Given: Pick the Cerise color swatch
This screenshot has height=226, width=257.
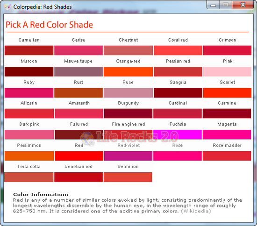Looking at the screenshot, I should pos(79,50).
